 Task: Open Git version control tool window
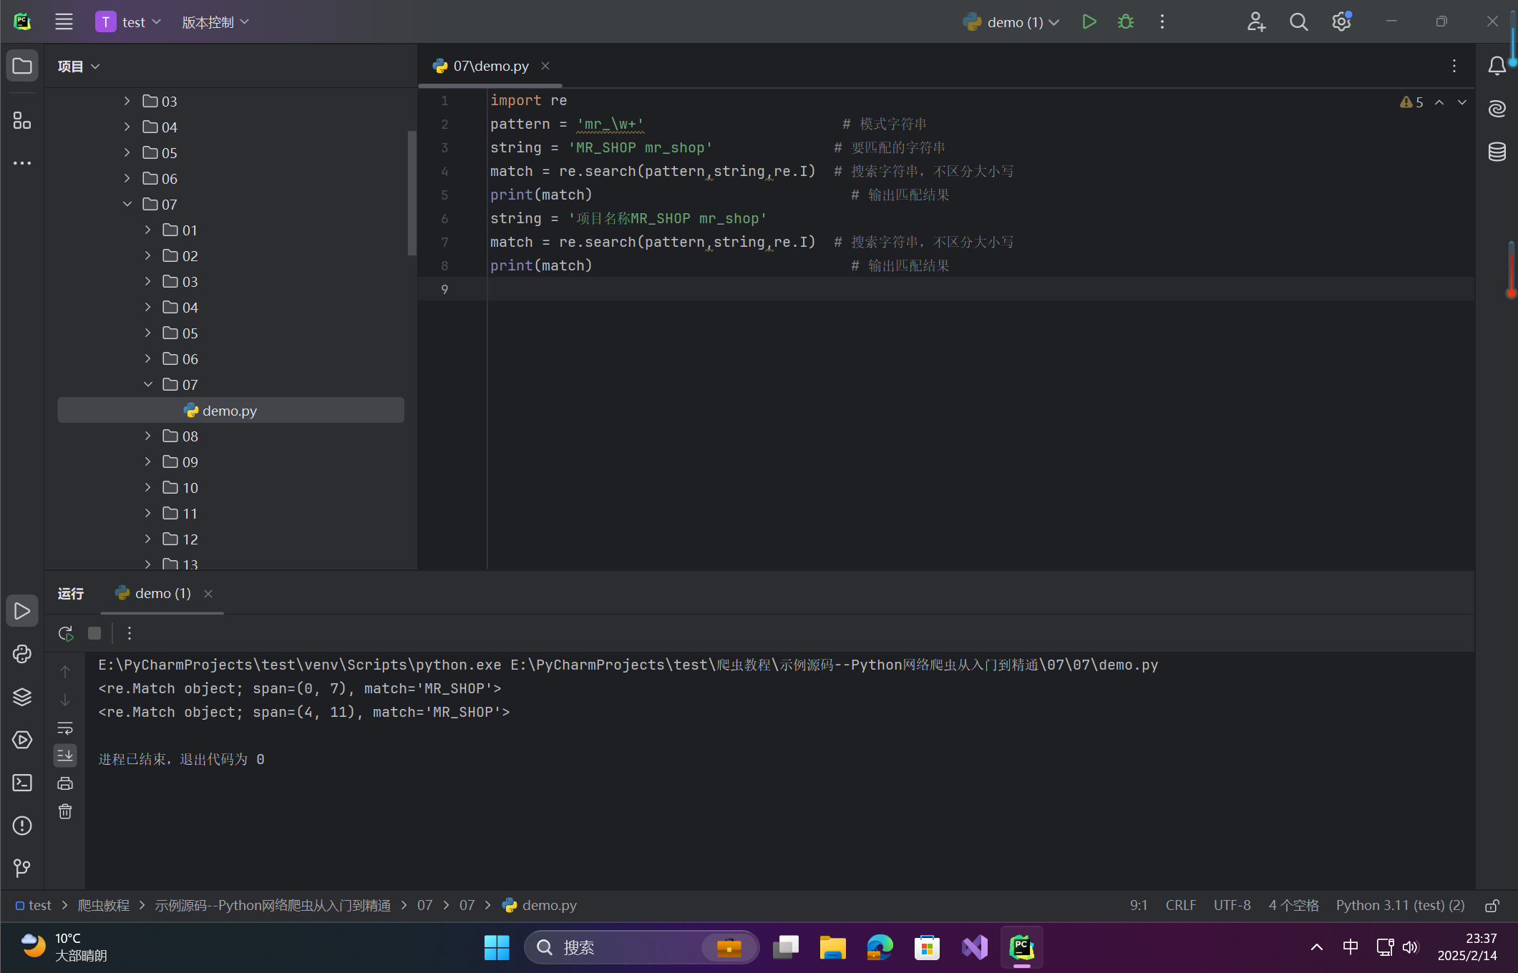tap(22, 868)
